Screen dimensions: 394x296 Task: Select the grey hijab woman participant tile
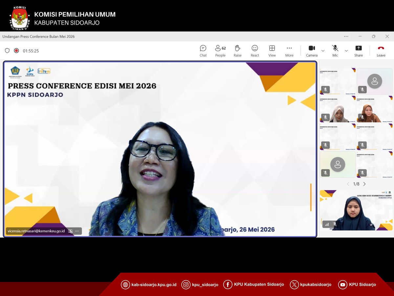(x=338, y=109)
